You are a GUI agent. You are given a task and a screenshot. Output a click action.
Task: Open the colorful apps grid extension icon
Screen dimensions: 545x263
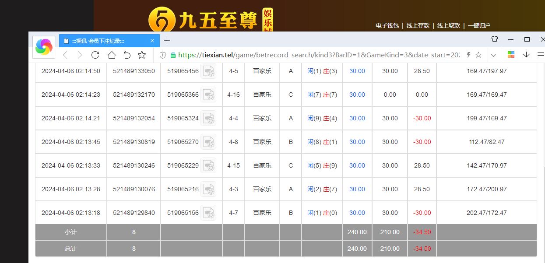coord(511,55)
